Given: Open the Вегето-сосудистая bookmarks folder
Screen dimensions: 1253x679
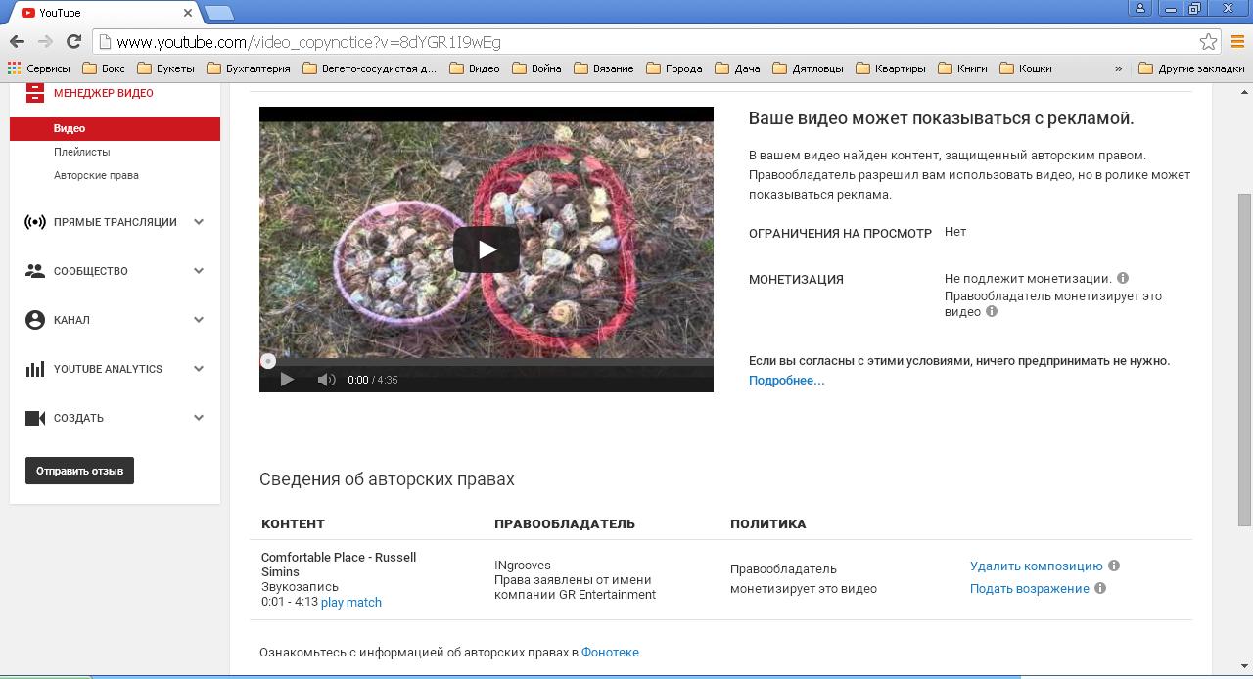Looking at the screenshot, I should (x=370, y=68).
